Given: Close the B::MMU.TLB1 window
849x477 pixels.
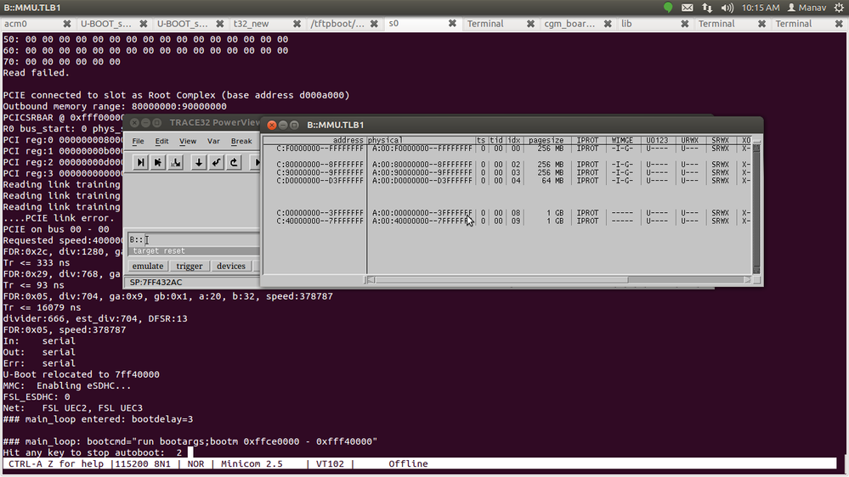Looking at the screenshot, I should coord(272,125).
